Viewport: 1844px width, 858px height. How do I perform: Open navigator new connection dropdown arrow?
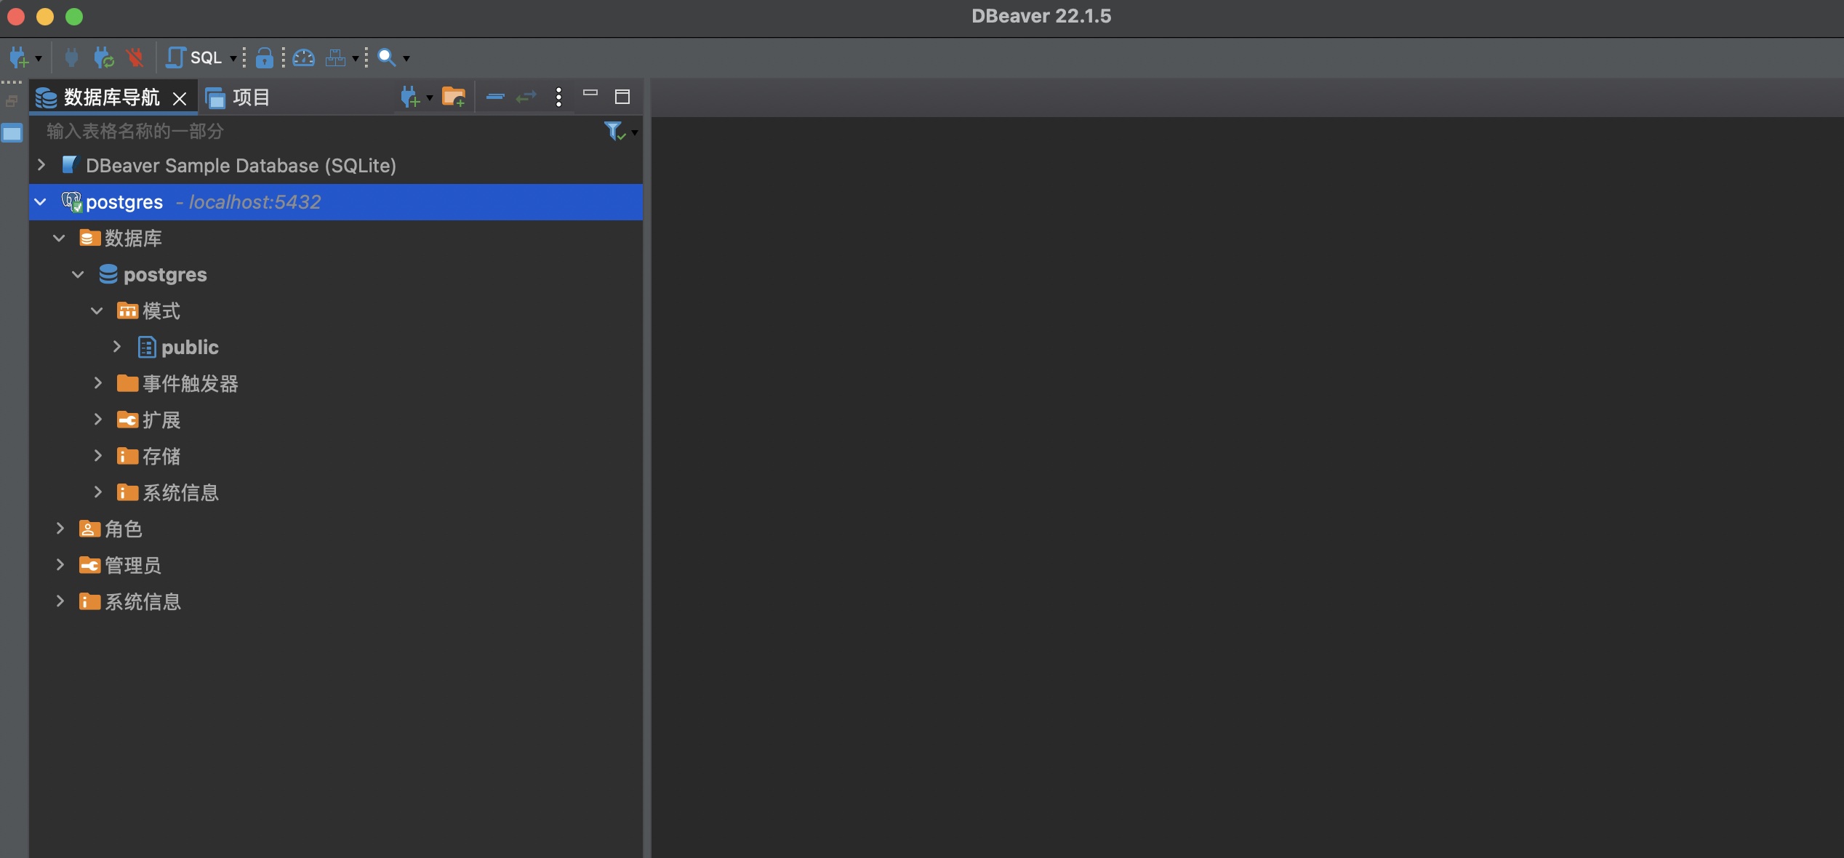coord(430,97)
